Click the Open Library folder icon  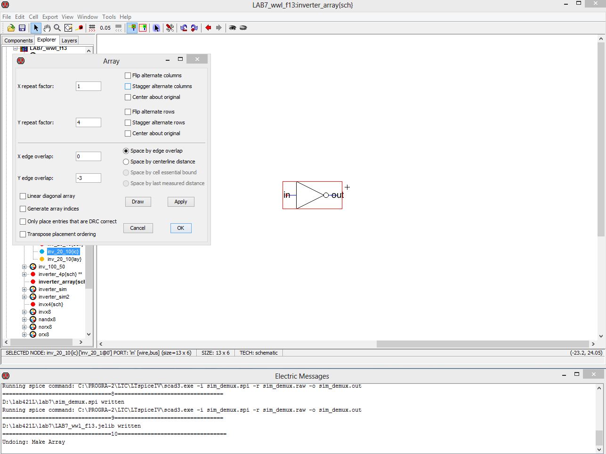(x=11, y=28)
